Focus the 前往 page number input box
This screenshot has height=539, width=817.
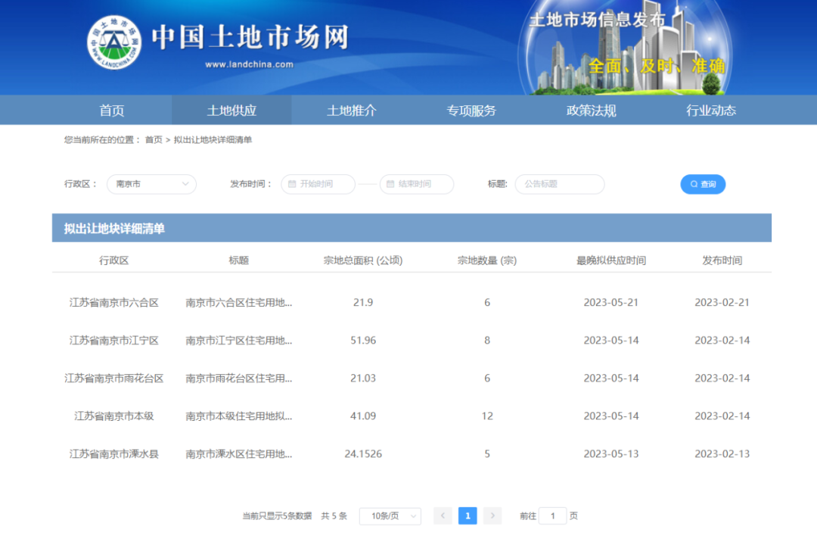point(552,516)
